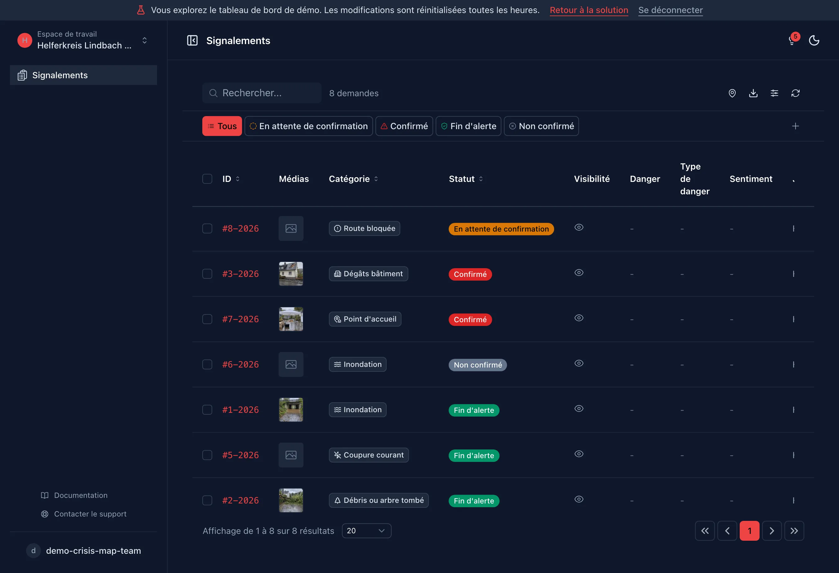Switch to the Fin d'alerte tab
Screen dimensions: 839x573
(x=468, y=126)
